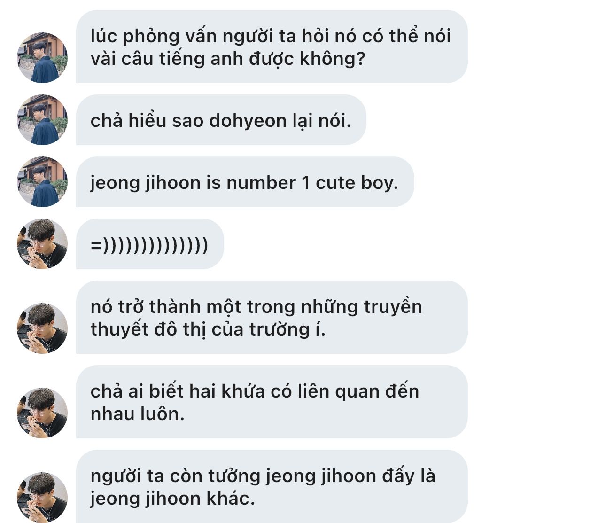Click the 'truyền thuyết đô thị' message bubble
Image resolution: width=606 pixels, height=523 pixels.
pos(272,317)
